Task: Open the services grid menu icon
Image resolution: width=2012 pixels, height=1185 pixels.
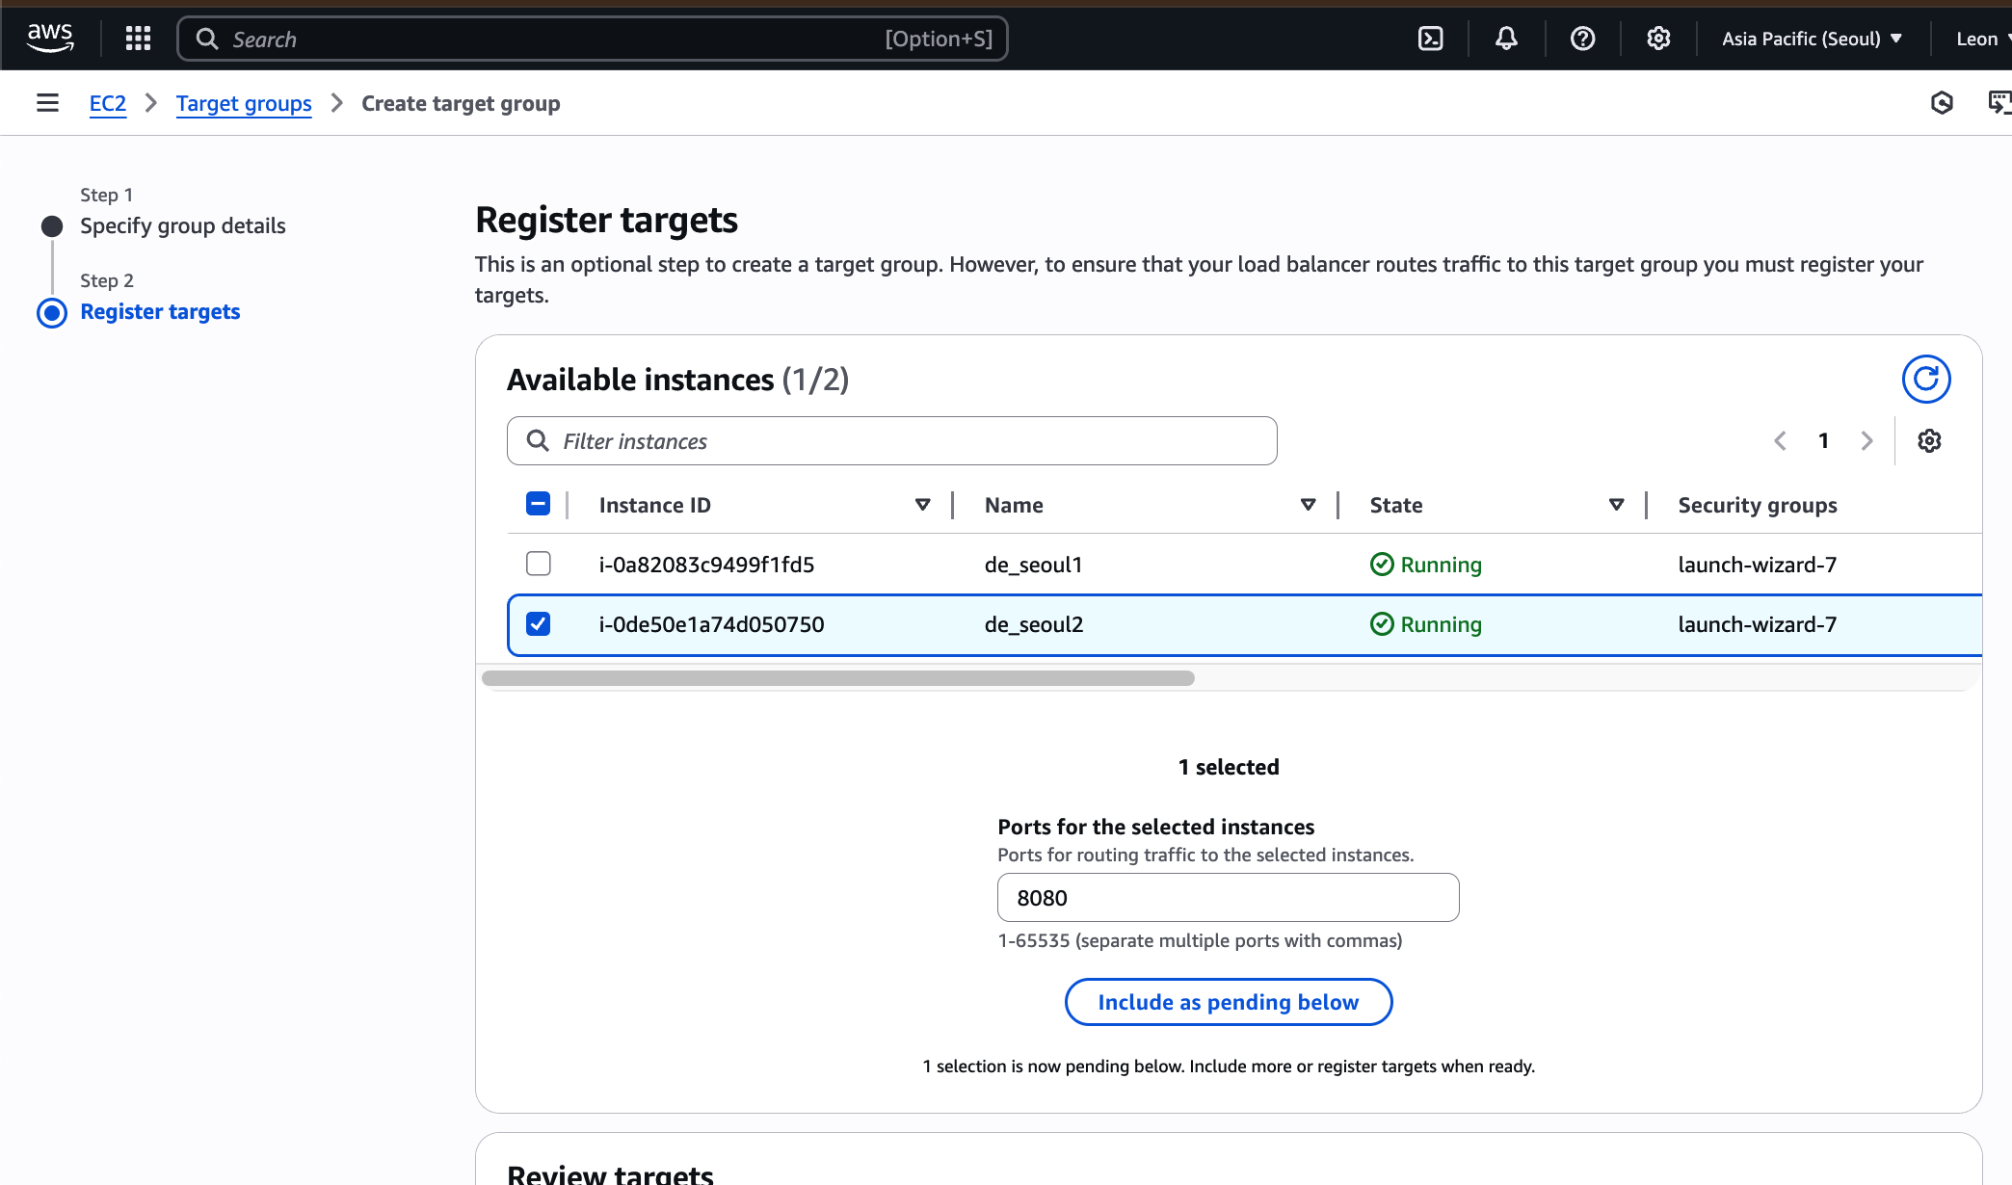Action: 138,39
